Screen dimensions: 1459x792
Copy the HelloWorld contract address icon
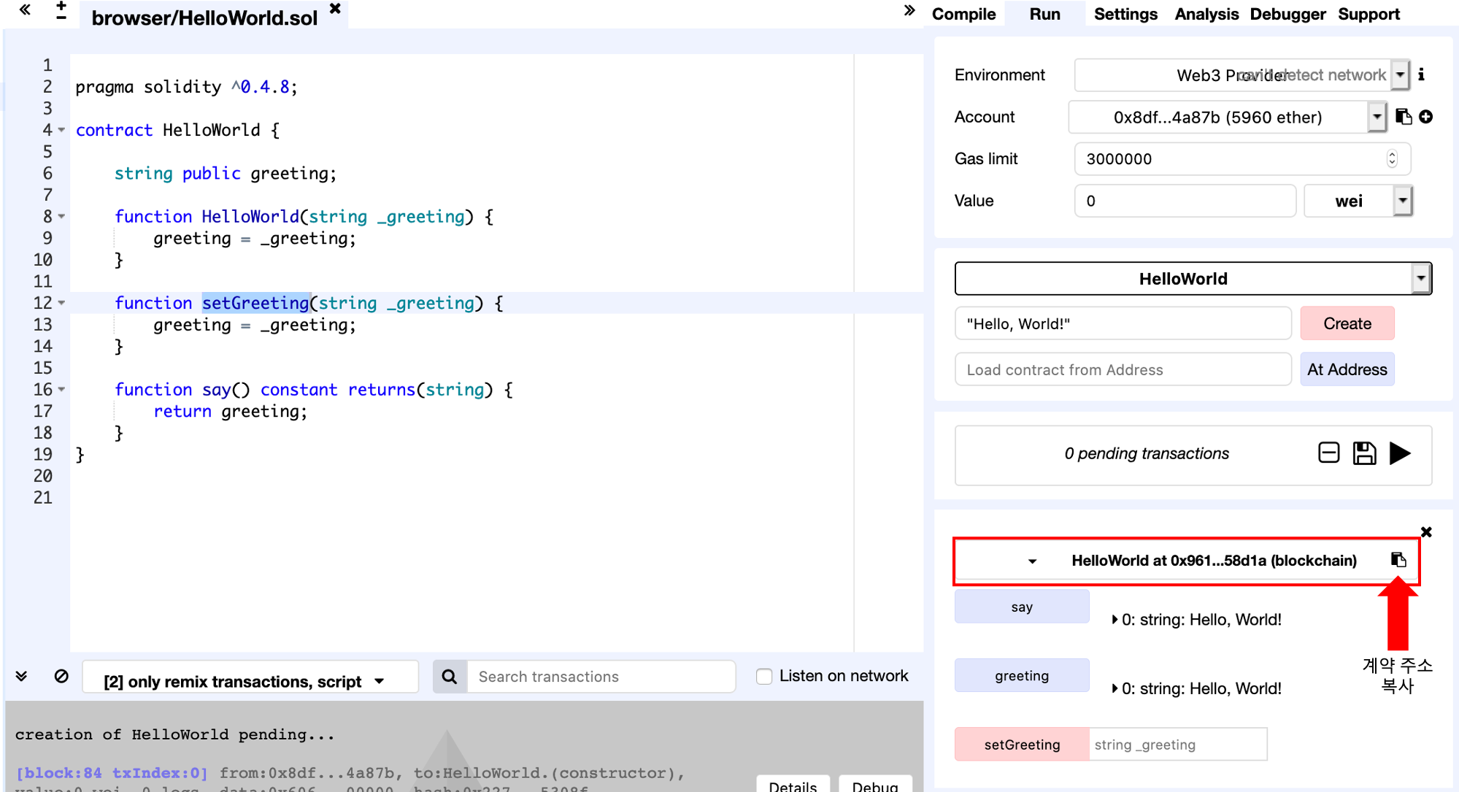point(1398,560)
